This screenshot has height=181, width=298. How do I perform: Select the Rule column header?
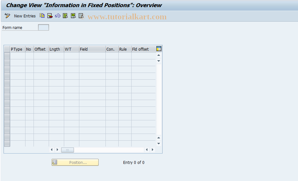[x=125, y=49]
